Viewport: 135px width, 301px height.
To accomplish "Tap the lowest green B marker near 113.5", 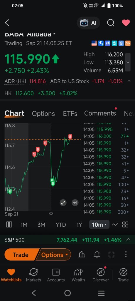I will point(10,191).
